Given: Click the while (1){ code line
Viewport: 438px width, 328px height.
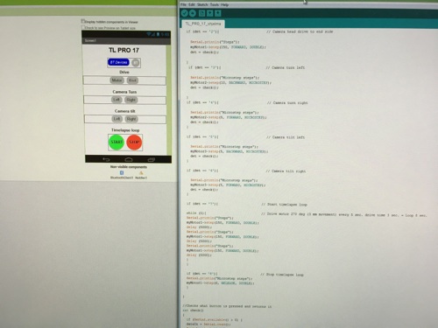Looking at the screenshot, I should point(196,213).
